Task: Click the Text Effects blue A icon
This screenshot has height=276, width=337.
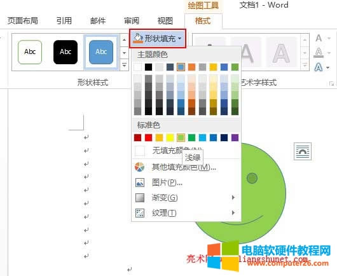Action: [319, 67]
